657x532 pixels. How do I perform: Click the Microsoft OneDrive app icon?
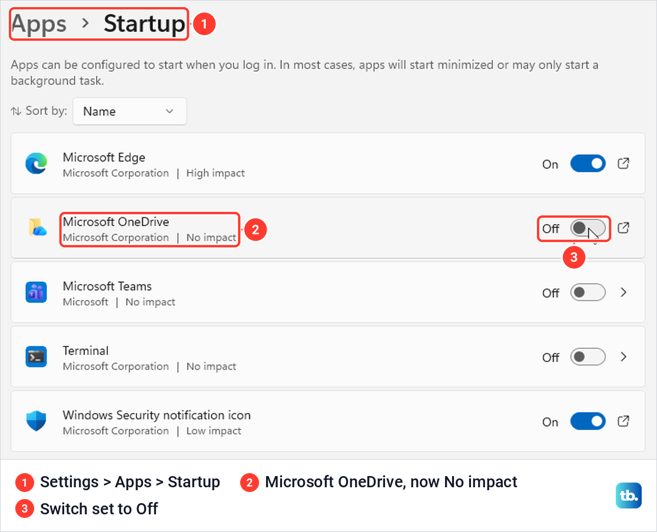pos(37,228)
